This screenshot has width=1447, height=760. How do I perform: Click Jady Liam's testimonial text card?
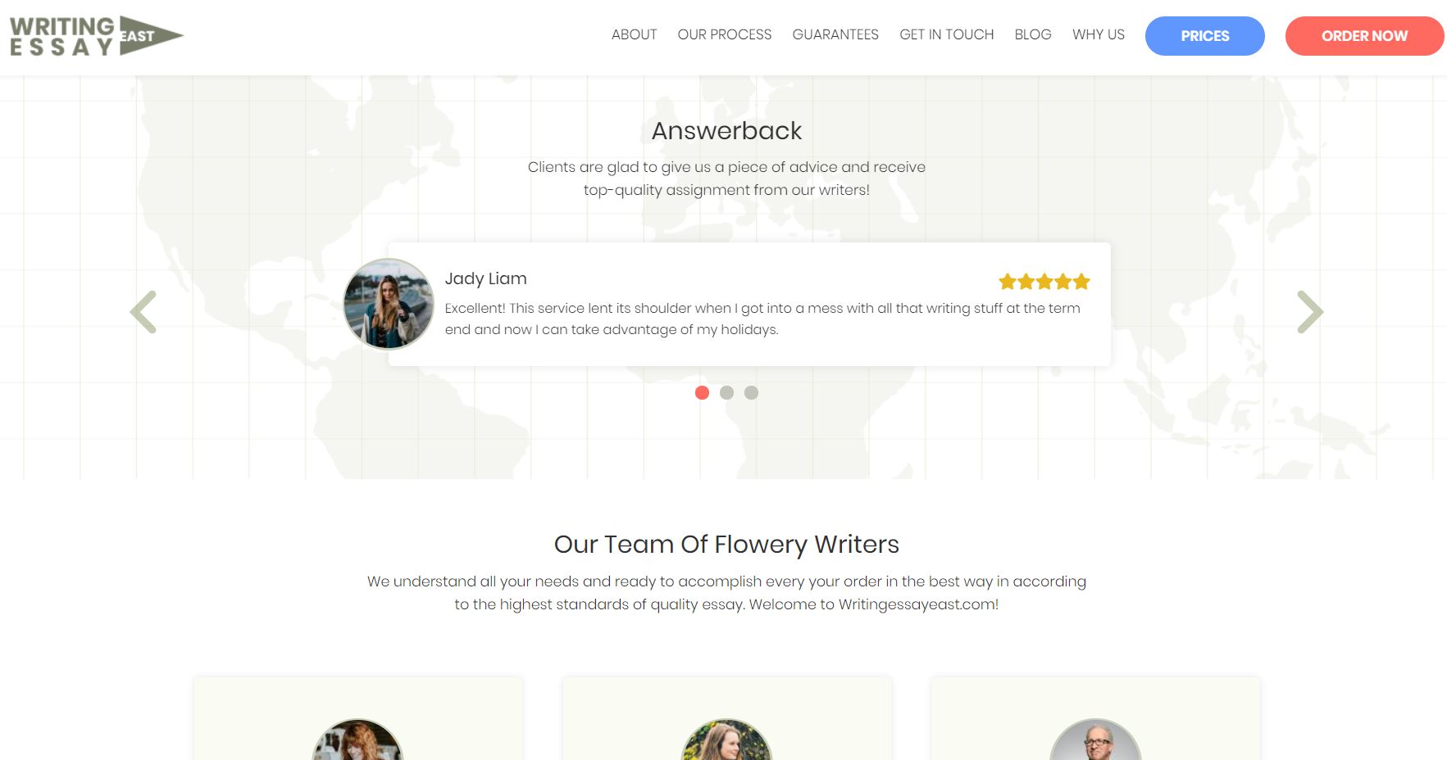pyautogui.click(x=749, y=304)
